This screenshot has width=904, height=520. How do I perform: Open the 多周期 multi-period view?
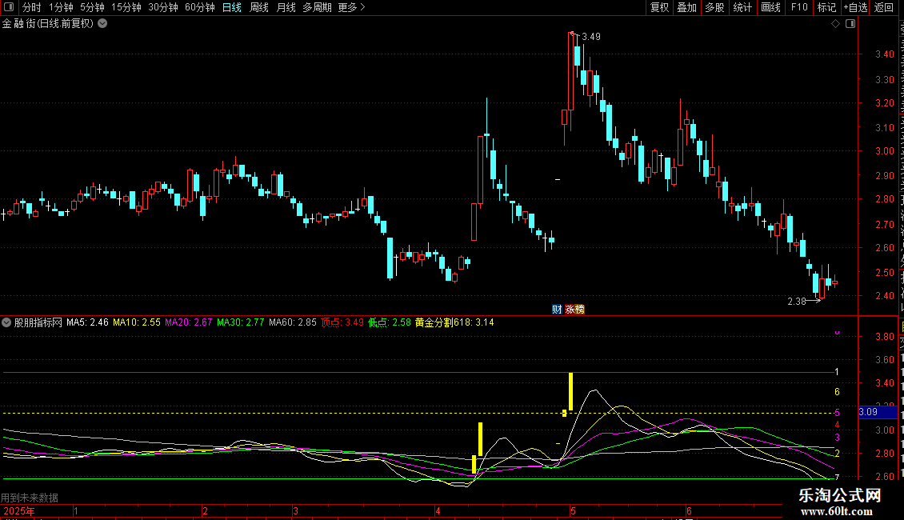click(x=317, y=7)
